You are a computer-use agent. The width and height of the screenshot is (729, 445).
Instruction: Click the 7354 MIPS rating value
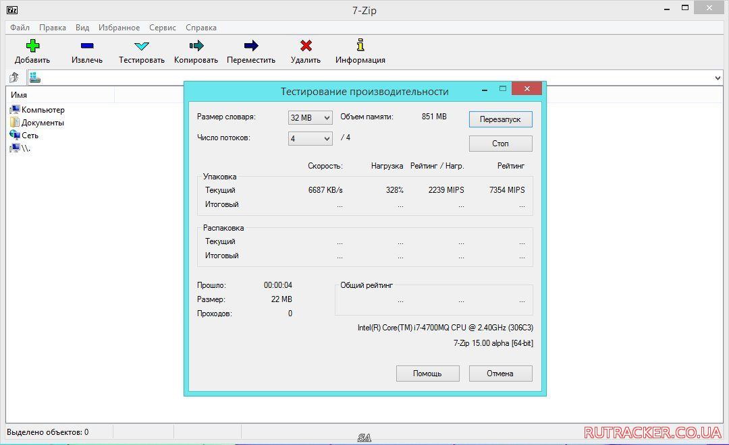[x=507, y=190]
